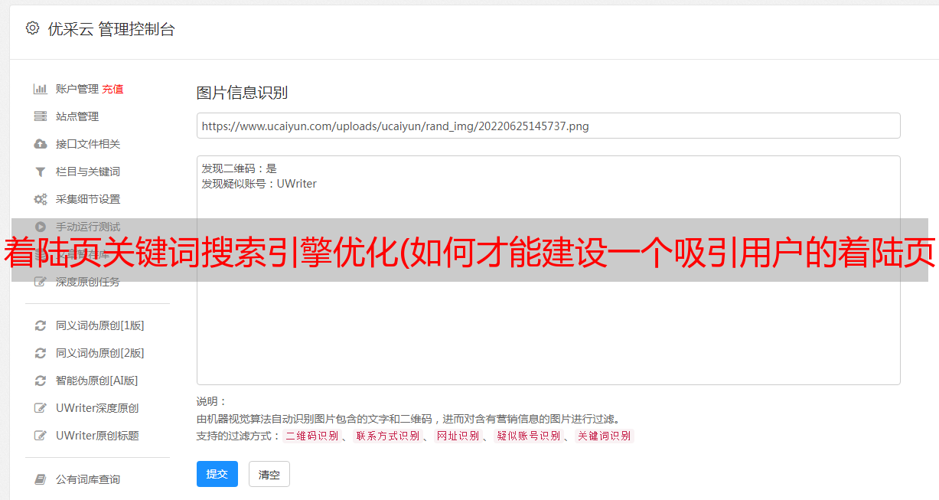Click the recognition result text area

[x=548, y=270]
